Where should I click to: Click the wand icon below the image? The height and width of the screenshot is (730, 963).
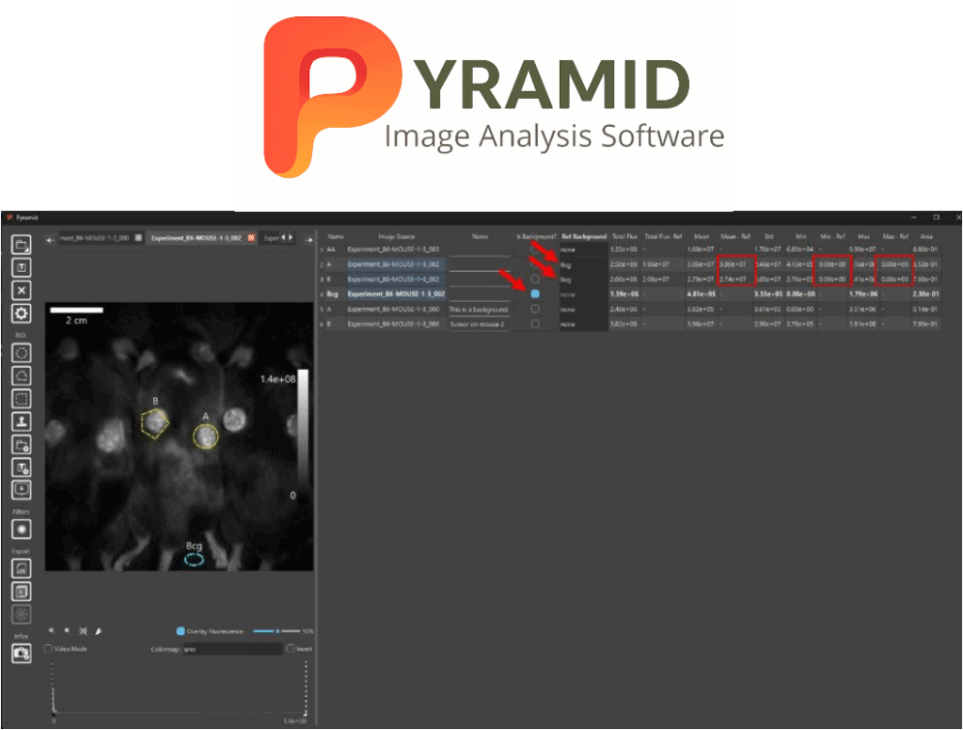tap(98, 631)
